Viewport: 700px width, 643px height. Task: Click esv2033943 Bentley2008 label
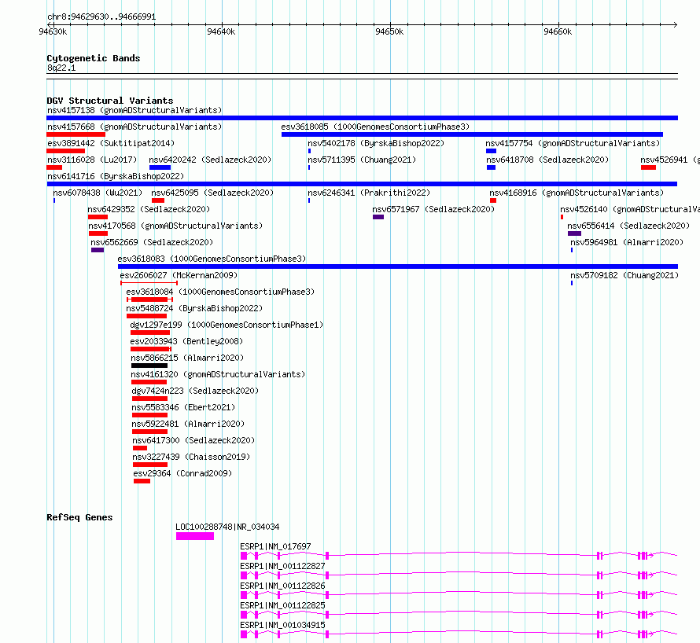(x=186, y=341)
